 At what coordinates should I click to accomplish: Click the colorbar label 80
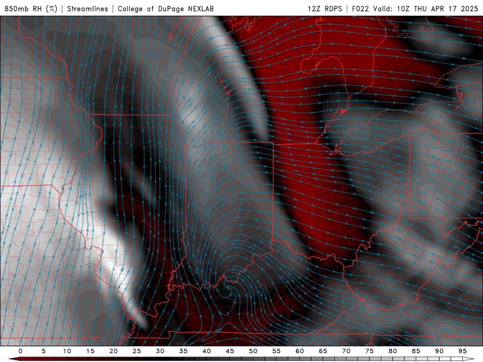point(393,351)
